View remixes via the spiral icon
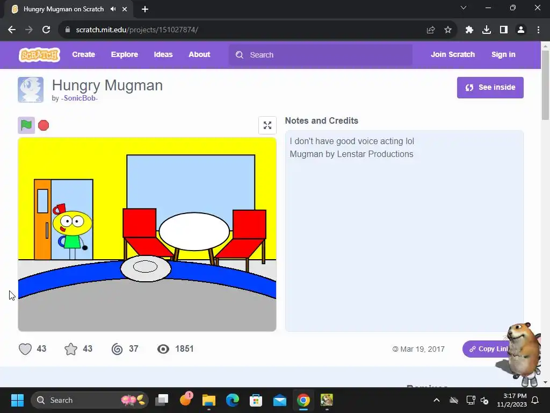The width and height of the screenshot is (550, 413). coord(117,349)
